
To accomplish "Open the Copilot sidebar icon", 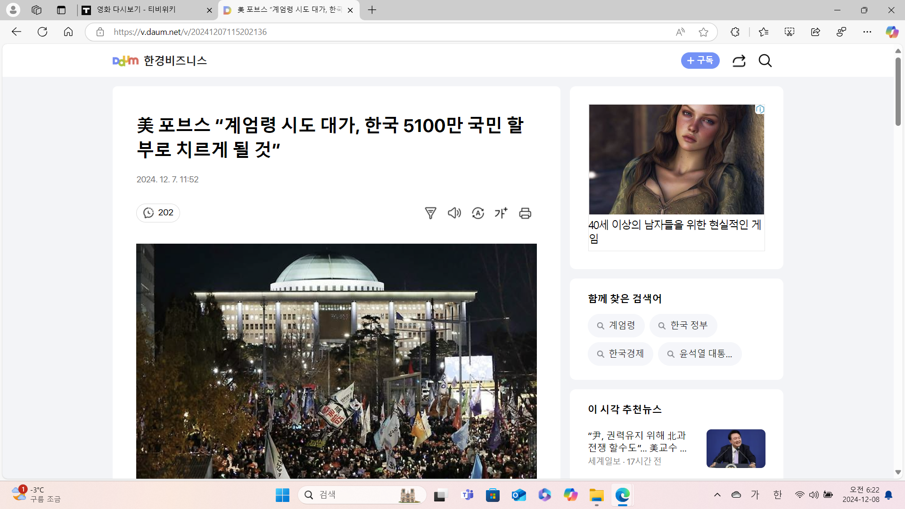I will tap(891, 32).
